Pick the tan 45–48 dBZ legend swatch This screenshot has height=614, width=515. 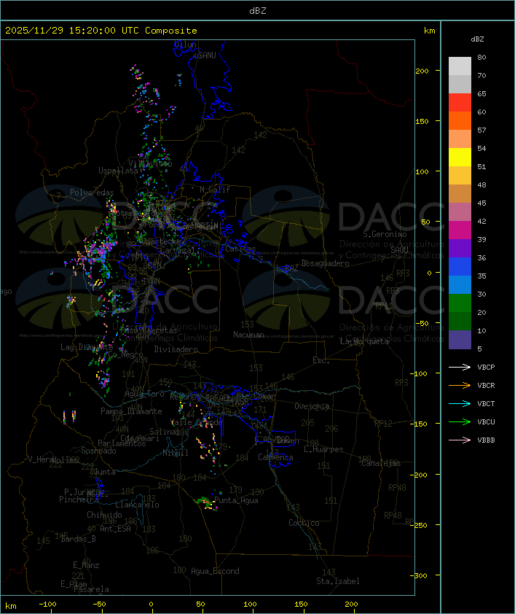pyautogui.click(x=460, y=194)
